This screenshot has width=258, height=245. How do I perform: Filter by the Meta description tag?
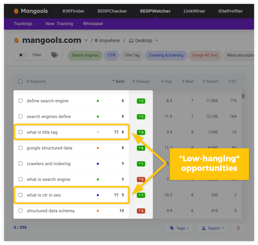[x=239, y=55]
